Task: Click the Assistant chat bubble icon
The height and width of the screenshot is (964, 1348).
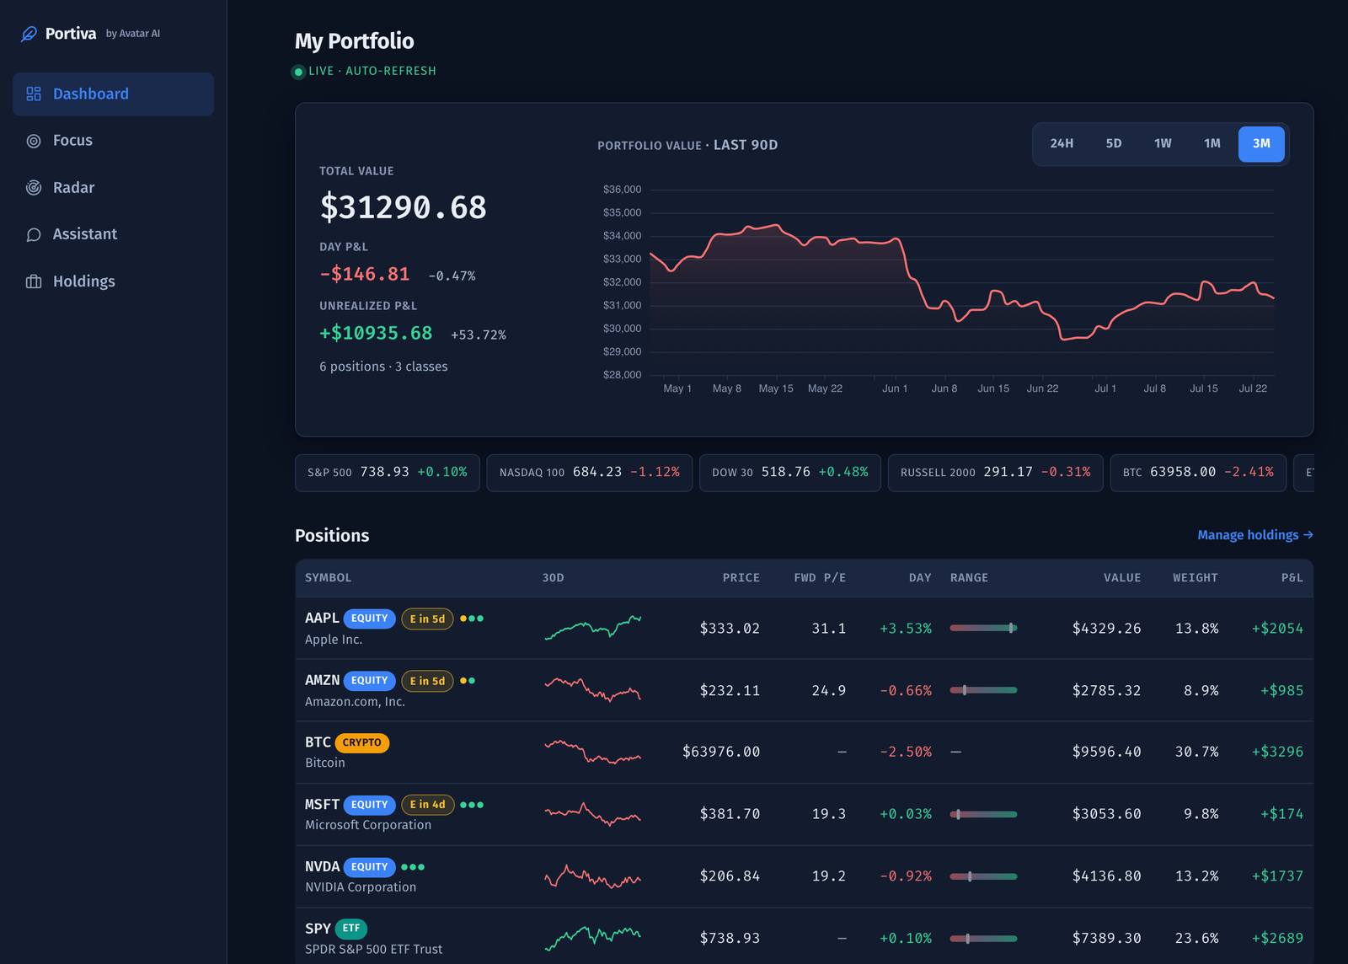Action: click(x=34, y=234)
